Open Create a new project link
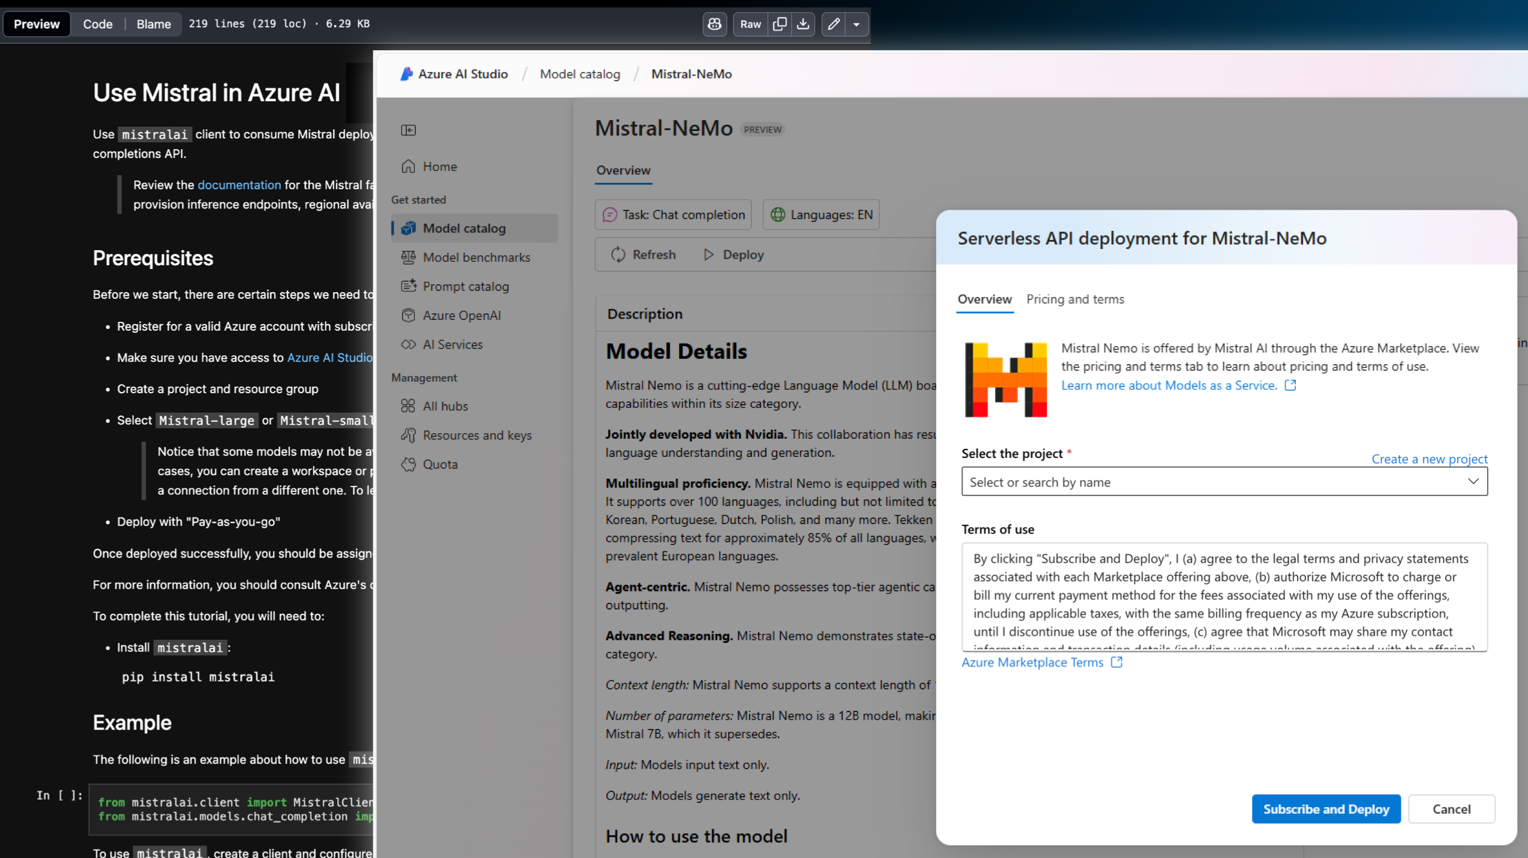 pos(1429,459)
